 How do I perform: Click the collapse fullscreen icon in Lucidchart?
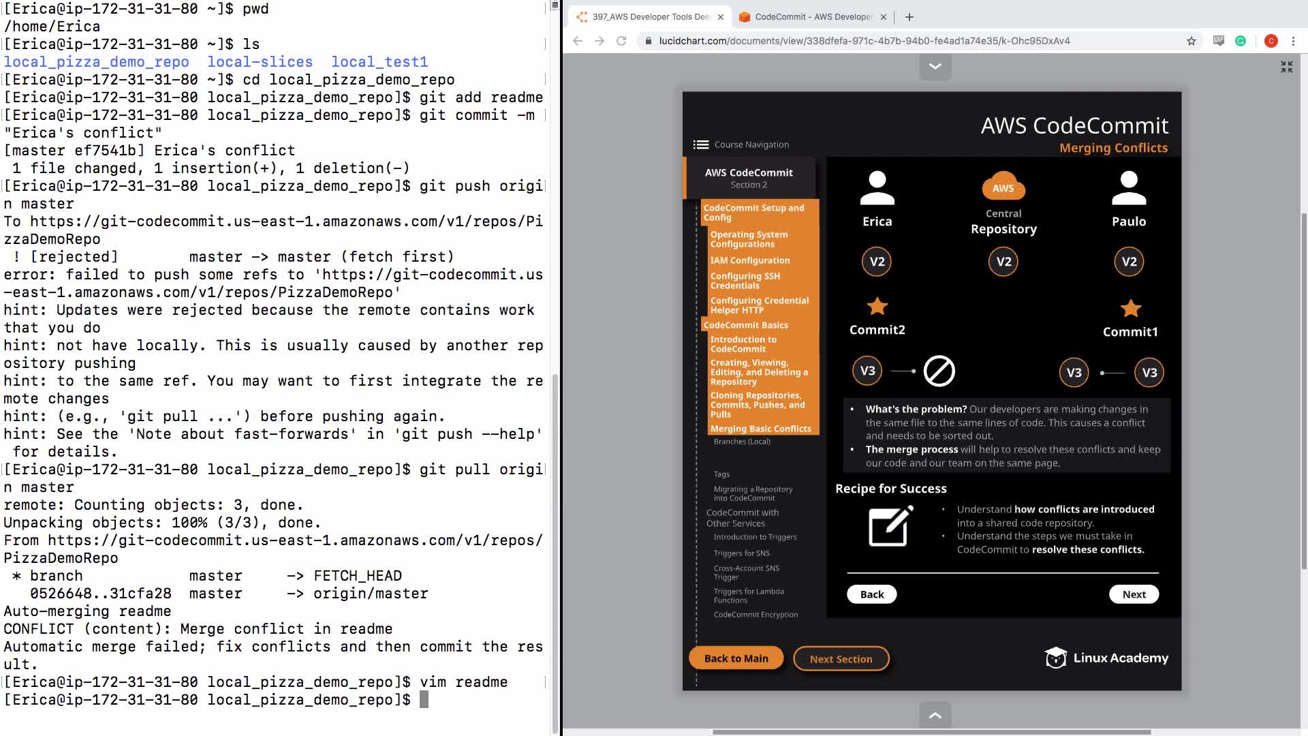[x=1286, y=67]
